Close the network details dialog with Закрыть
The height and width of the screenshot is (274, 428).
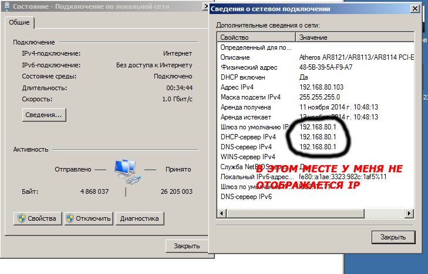click(x=393, y=237)
